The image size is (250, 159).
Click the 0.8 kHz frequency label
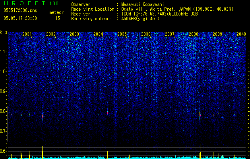pyautogui.click(x=4, y=111)
